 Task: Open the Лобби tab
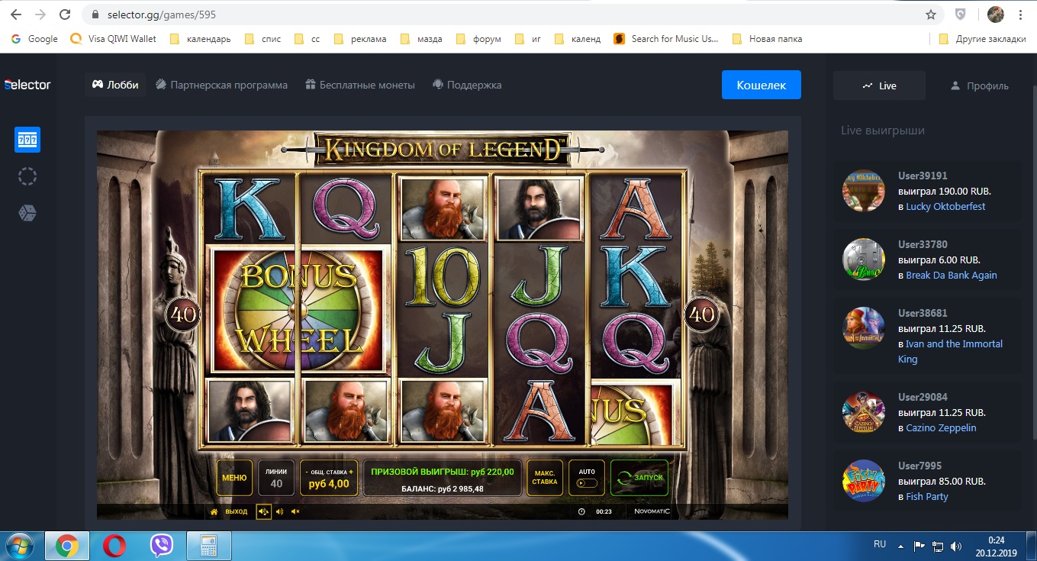115,85
